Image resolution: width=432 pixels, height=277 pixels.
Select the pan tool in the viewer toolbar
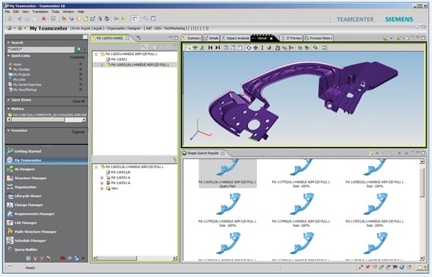(256, 48)
